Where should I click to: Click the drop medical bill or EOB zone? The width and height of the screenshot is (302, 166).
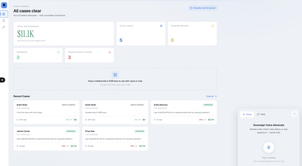[115, 79]
